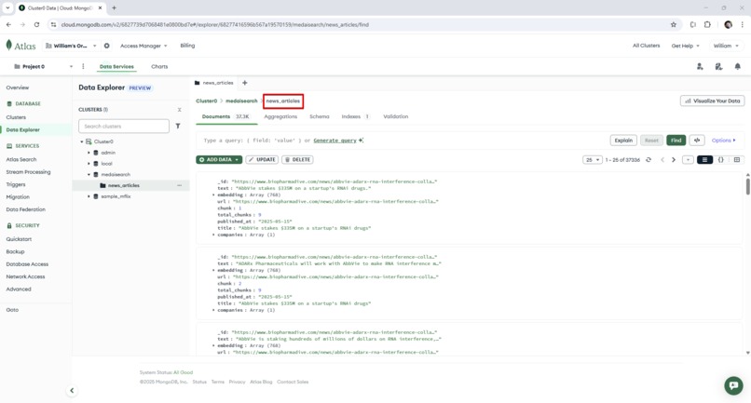Open the Schema tab
The height and width of the screenshot is (403, 751).
(x=319, y=116)
